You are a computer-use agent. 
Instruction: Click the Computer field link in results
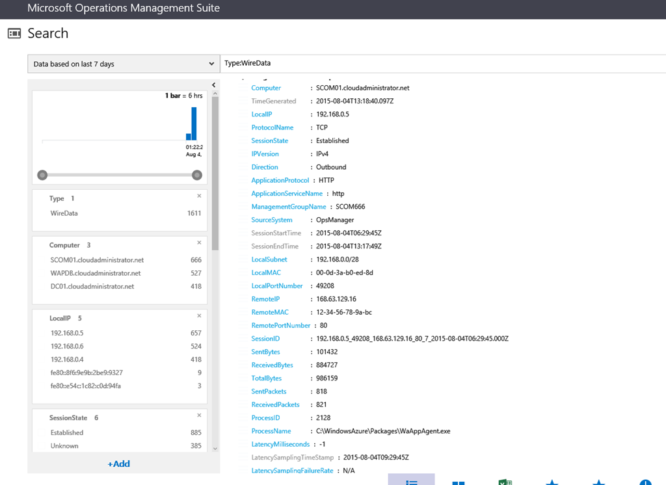pos(266,88)
